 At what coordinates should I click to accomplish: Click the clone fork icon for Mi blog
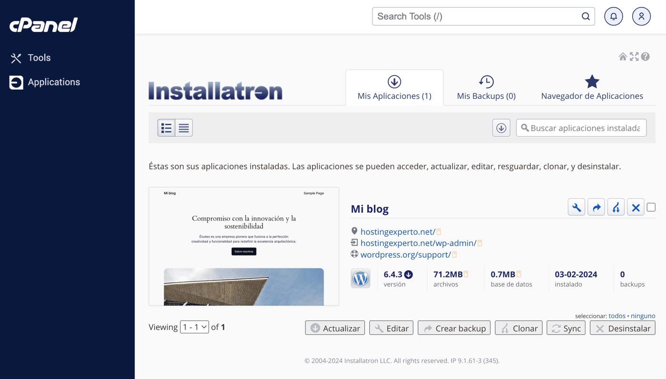[616, 208]
